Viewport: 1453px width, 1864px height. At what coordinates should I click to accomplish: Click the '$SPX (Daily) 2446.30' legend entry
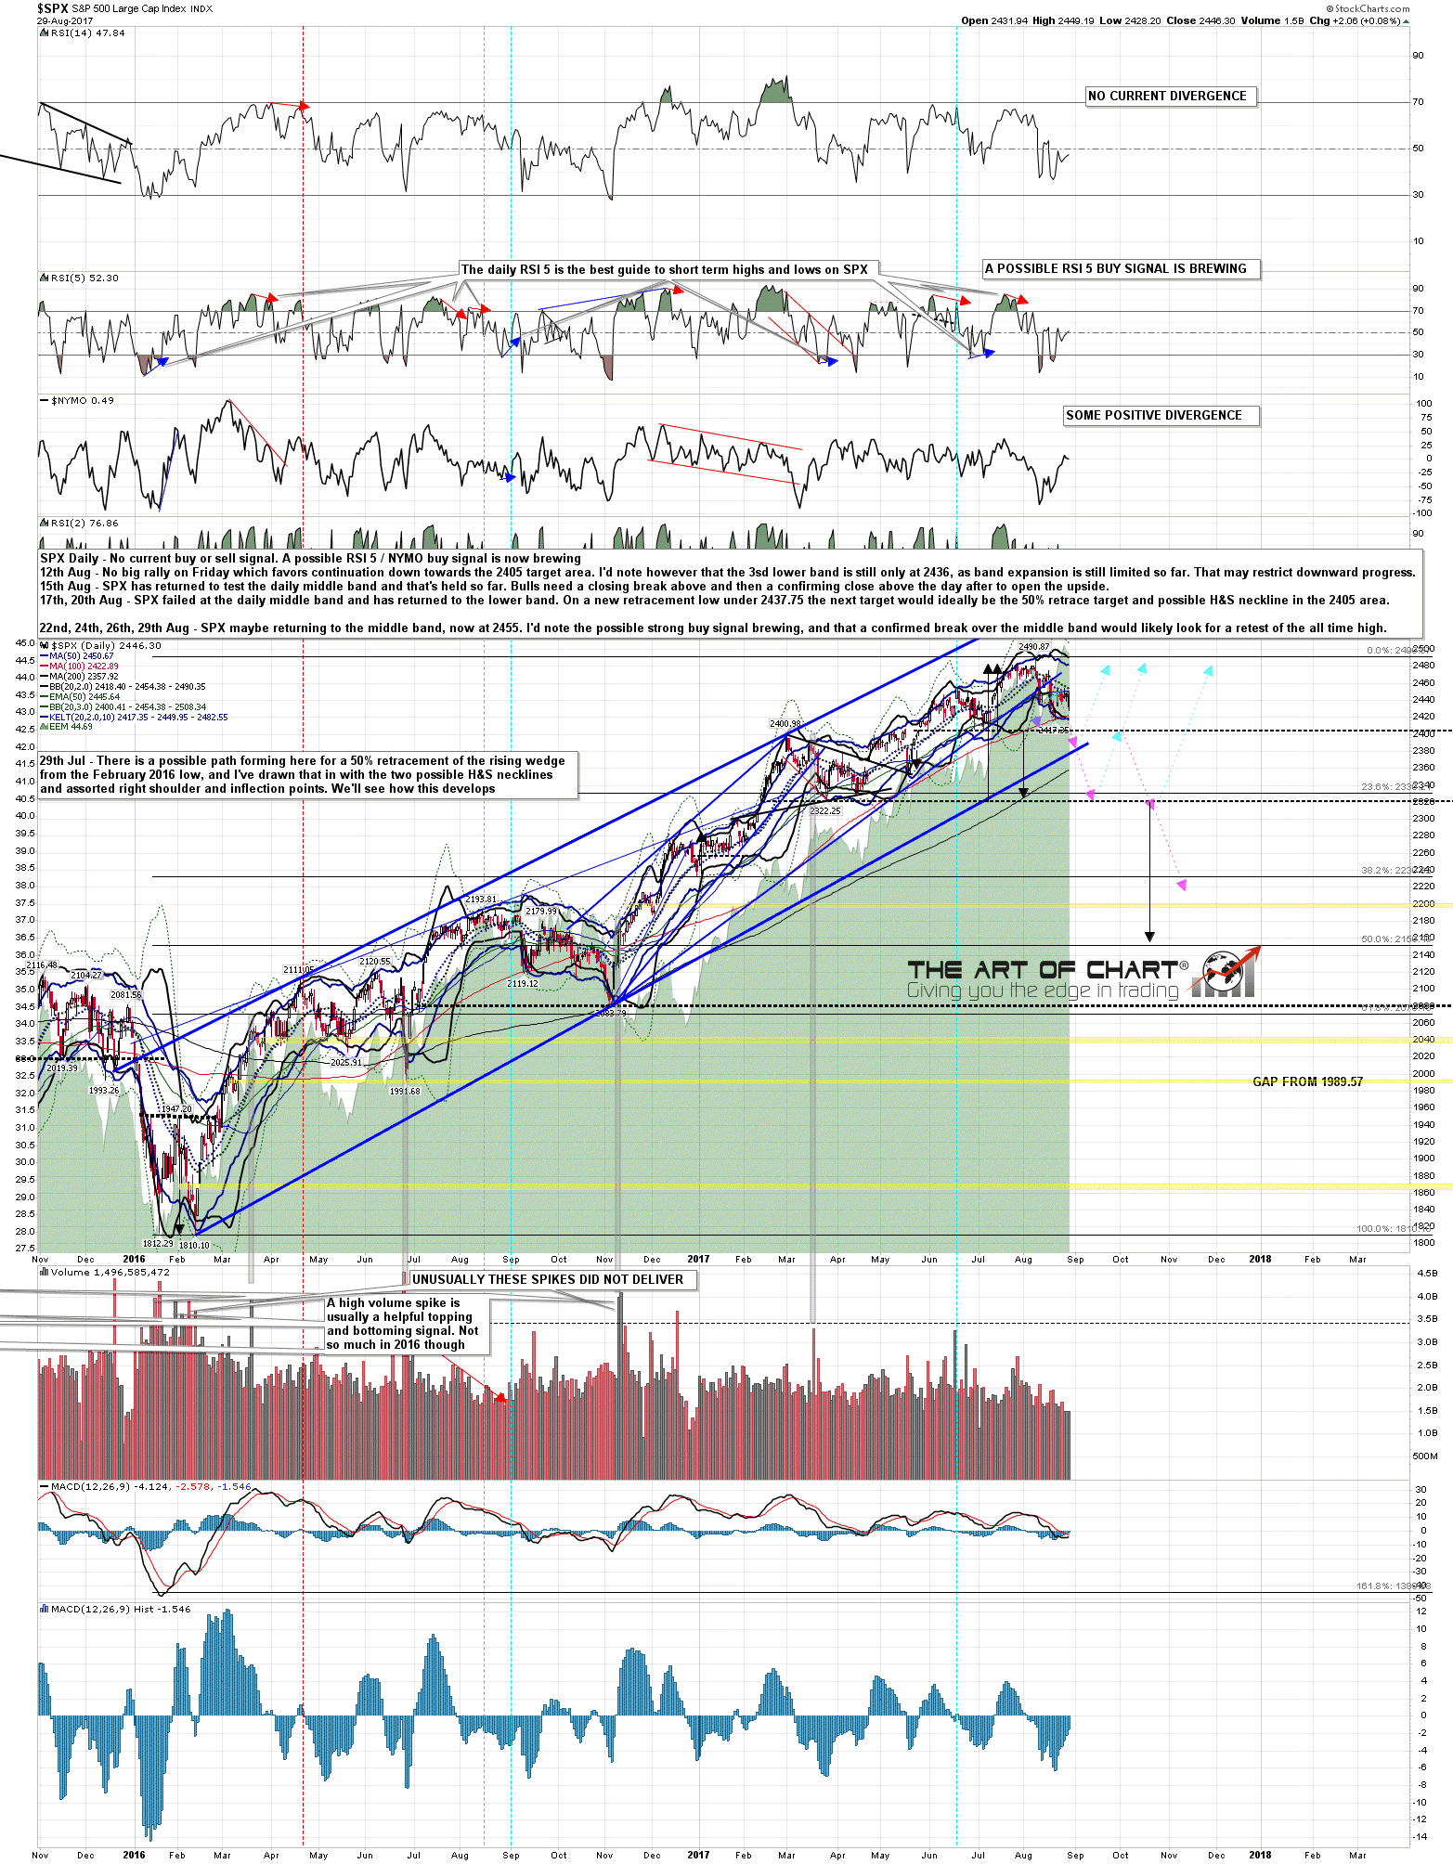tap(102, 645)
